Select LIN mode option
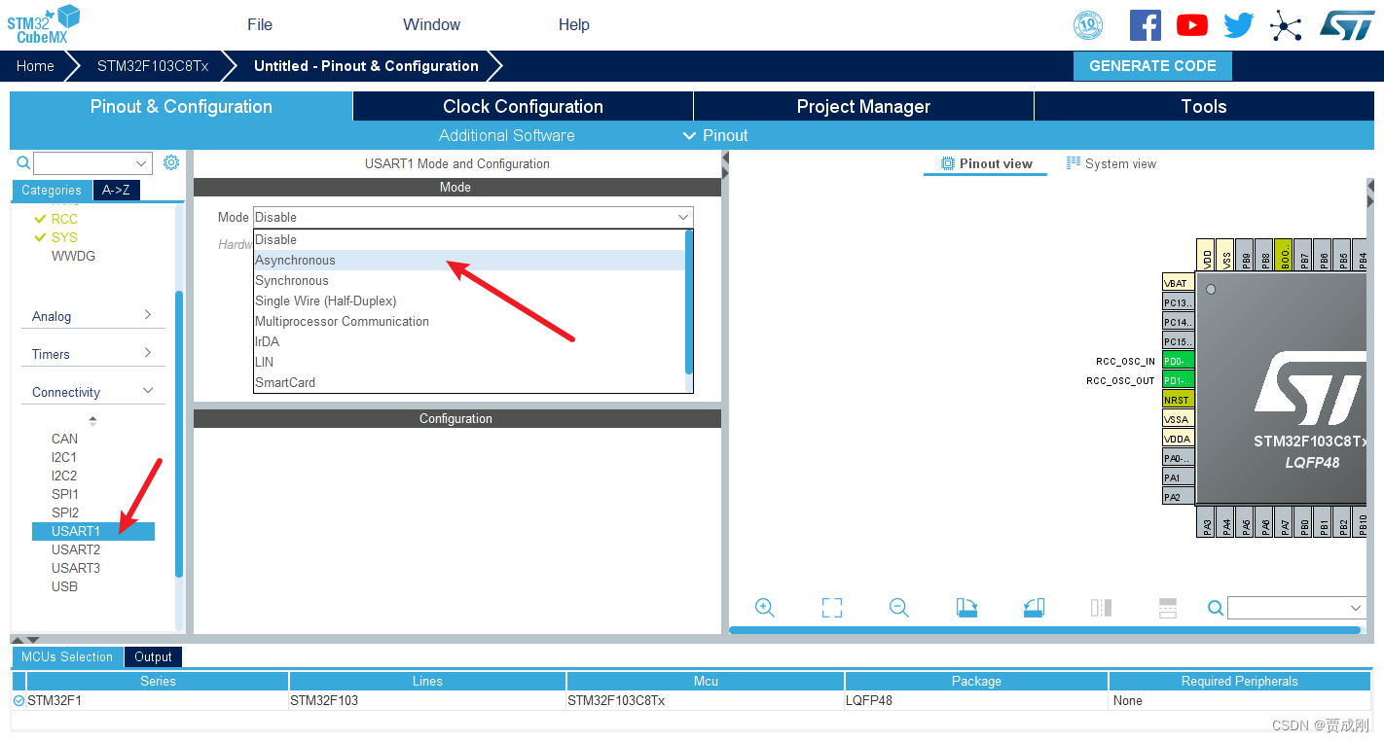 [469, 362]
